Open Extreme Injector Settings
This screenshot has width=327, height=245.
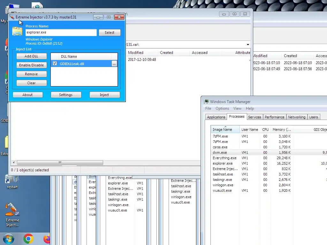pos(66,95)
